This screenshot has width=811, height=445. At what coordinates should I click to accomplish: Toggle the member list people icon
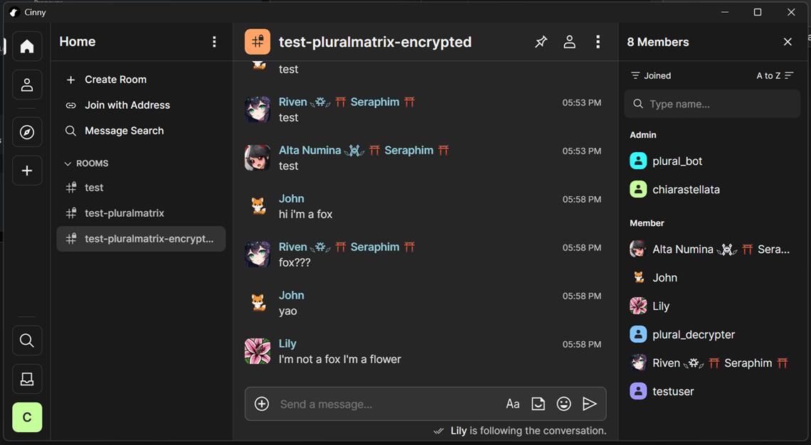[x=569, y=42]
